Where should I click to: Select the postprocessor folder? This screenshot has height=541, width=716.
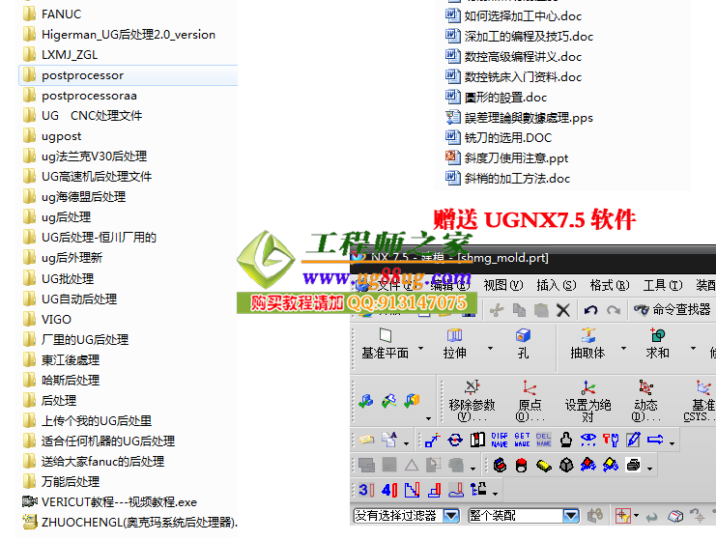click(x=129, y=75)
